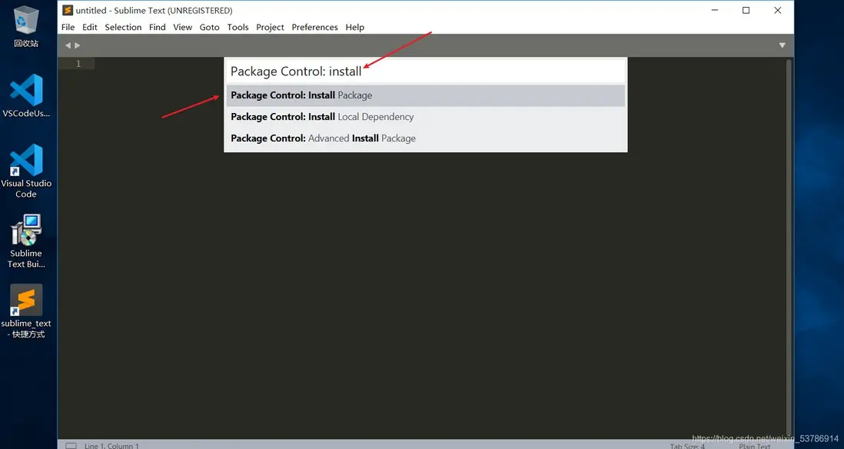Click Line 1, Column 1 status text
844x449 pixels.
pyautogui.click(x=111, y=446)
